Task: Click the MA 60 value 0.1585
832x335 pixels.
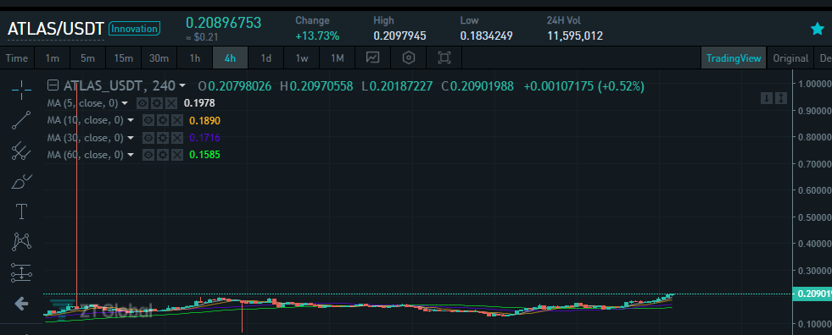Action: [204, 155]
